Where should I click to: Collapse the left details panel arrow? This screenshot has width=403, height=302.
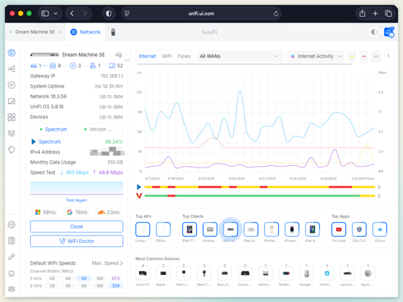pos(127,60)
